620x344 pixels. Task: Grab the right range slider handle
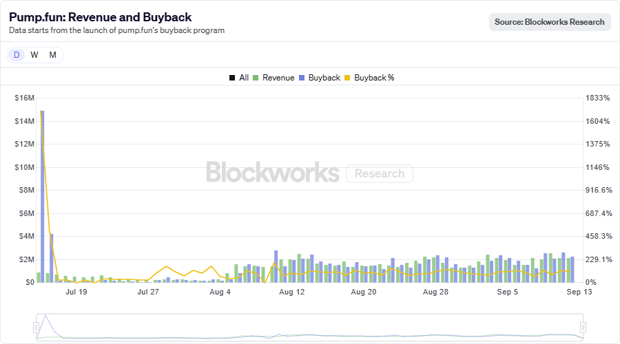tap(583, 327)
